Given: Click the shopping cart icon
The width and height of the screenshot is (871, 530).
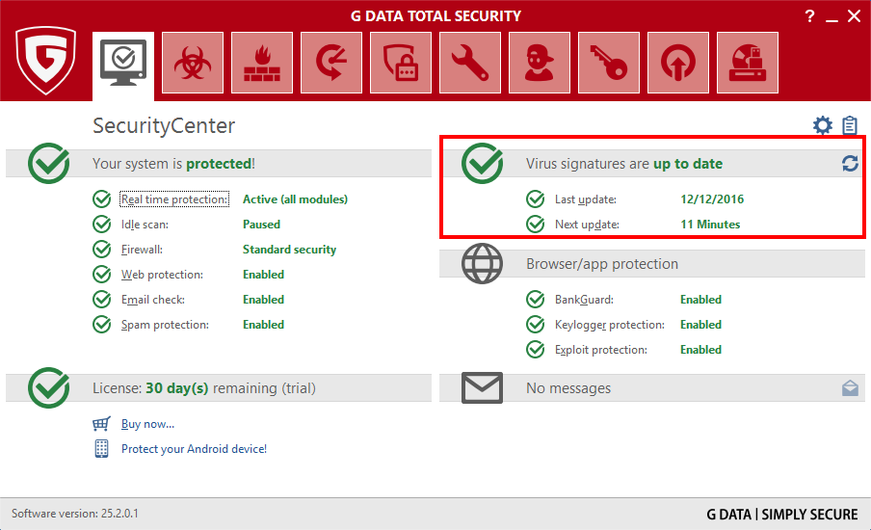Looking at the screenshot, I should pos(101,424).
